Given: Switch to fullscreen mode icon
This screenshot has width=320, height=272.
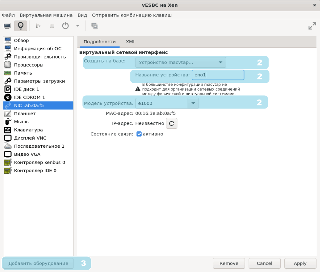Looking at the screenshot, I should pyautogui.click(x=312, y=26).
